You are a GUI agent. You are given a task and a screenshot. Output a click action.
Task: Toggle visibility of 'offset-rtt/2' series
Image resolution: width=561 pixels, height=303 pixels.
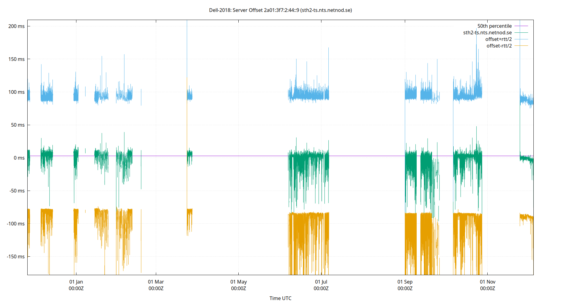point(499,46)
